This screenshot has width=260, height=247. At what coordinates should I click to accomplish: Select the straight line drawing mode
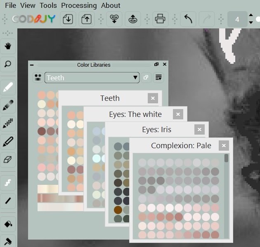pos(8,201)
